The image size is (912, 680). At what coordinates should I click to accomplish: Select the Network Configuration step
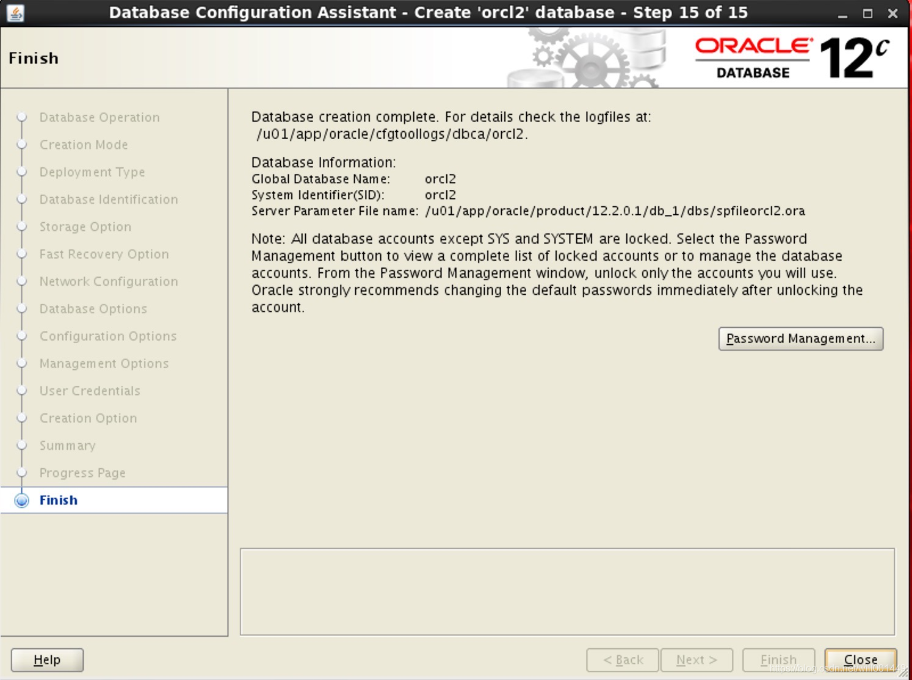click(109, 281)
